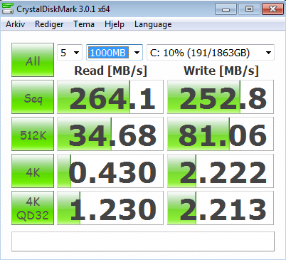Click the 4K read result 0.430
286x260 pixels.
[x=110, y=171]
